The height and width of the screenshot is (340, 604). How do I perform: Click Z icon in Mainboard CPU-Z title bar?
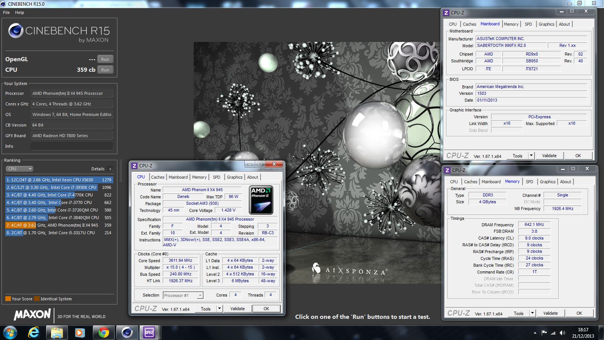point(447,13)
